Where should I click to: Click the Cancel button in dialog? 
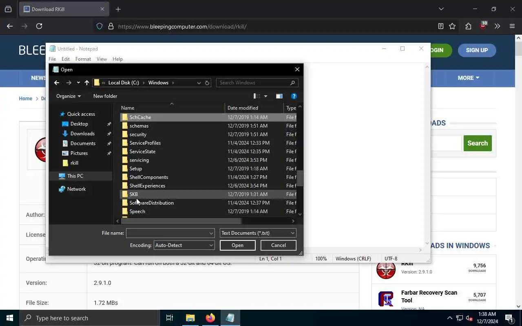pyautogui.click(x=279, y=245)
